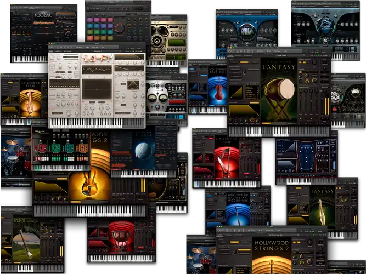The height and width of the screenshot is (274, 366).
Task: Expand MIDI Controls list in Hollywood Strings 2 window
Action: pos(243,266)
